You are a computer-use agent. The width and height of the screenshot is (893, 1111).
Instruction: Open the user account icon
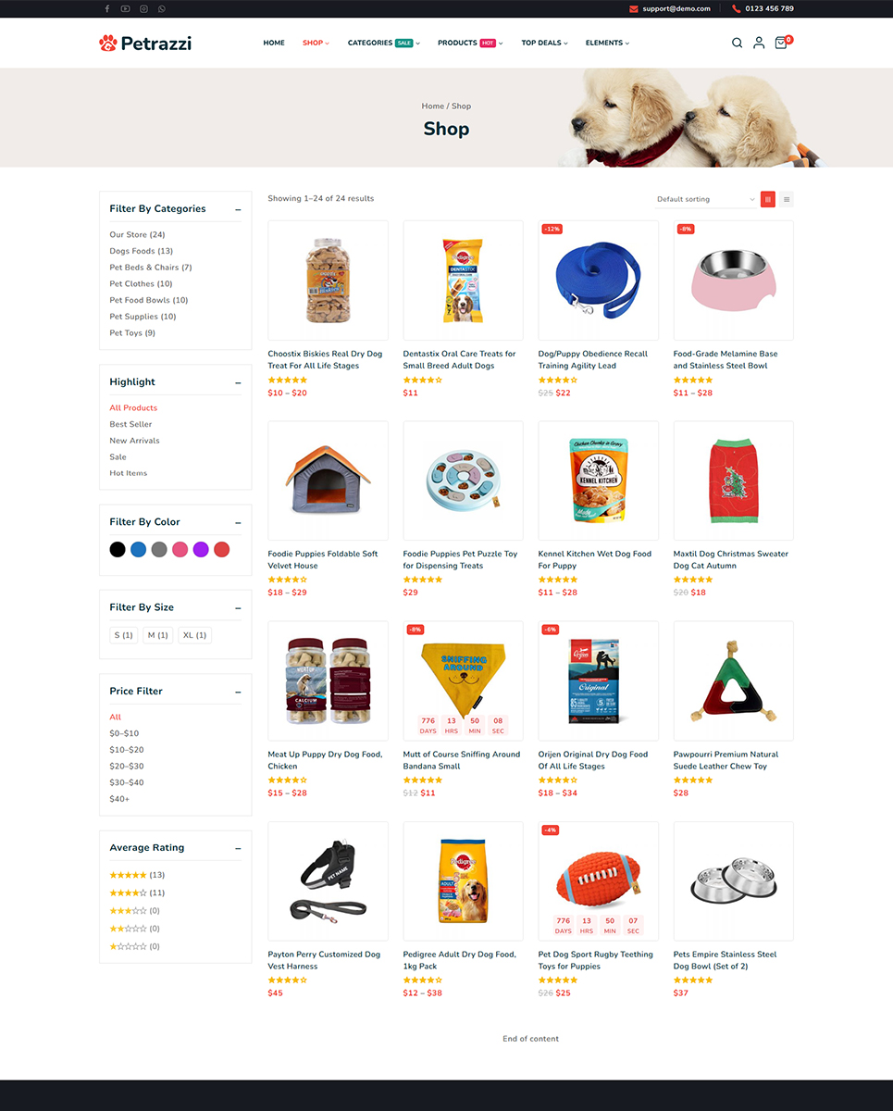pos(759,43)
